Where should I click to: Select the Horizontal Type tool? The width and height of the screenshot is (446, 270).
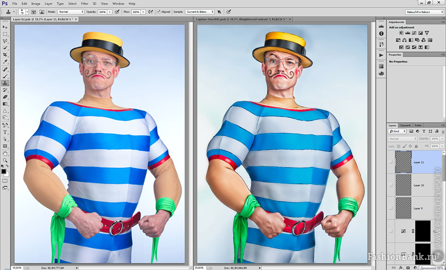click(5, 132)
